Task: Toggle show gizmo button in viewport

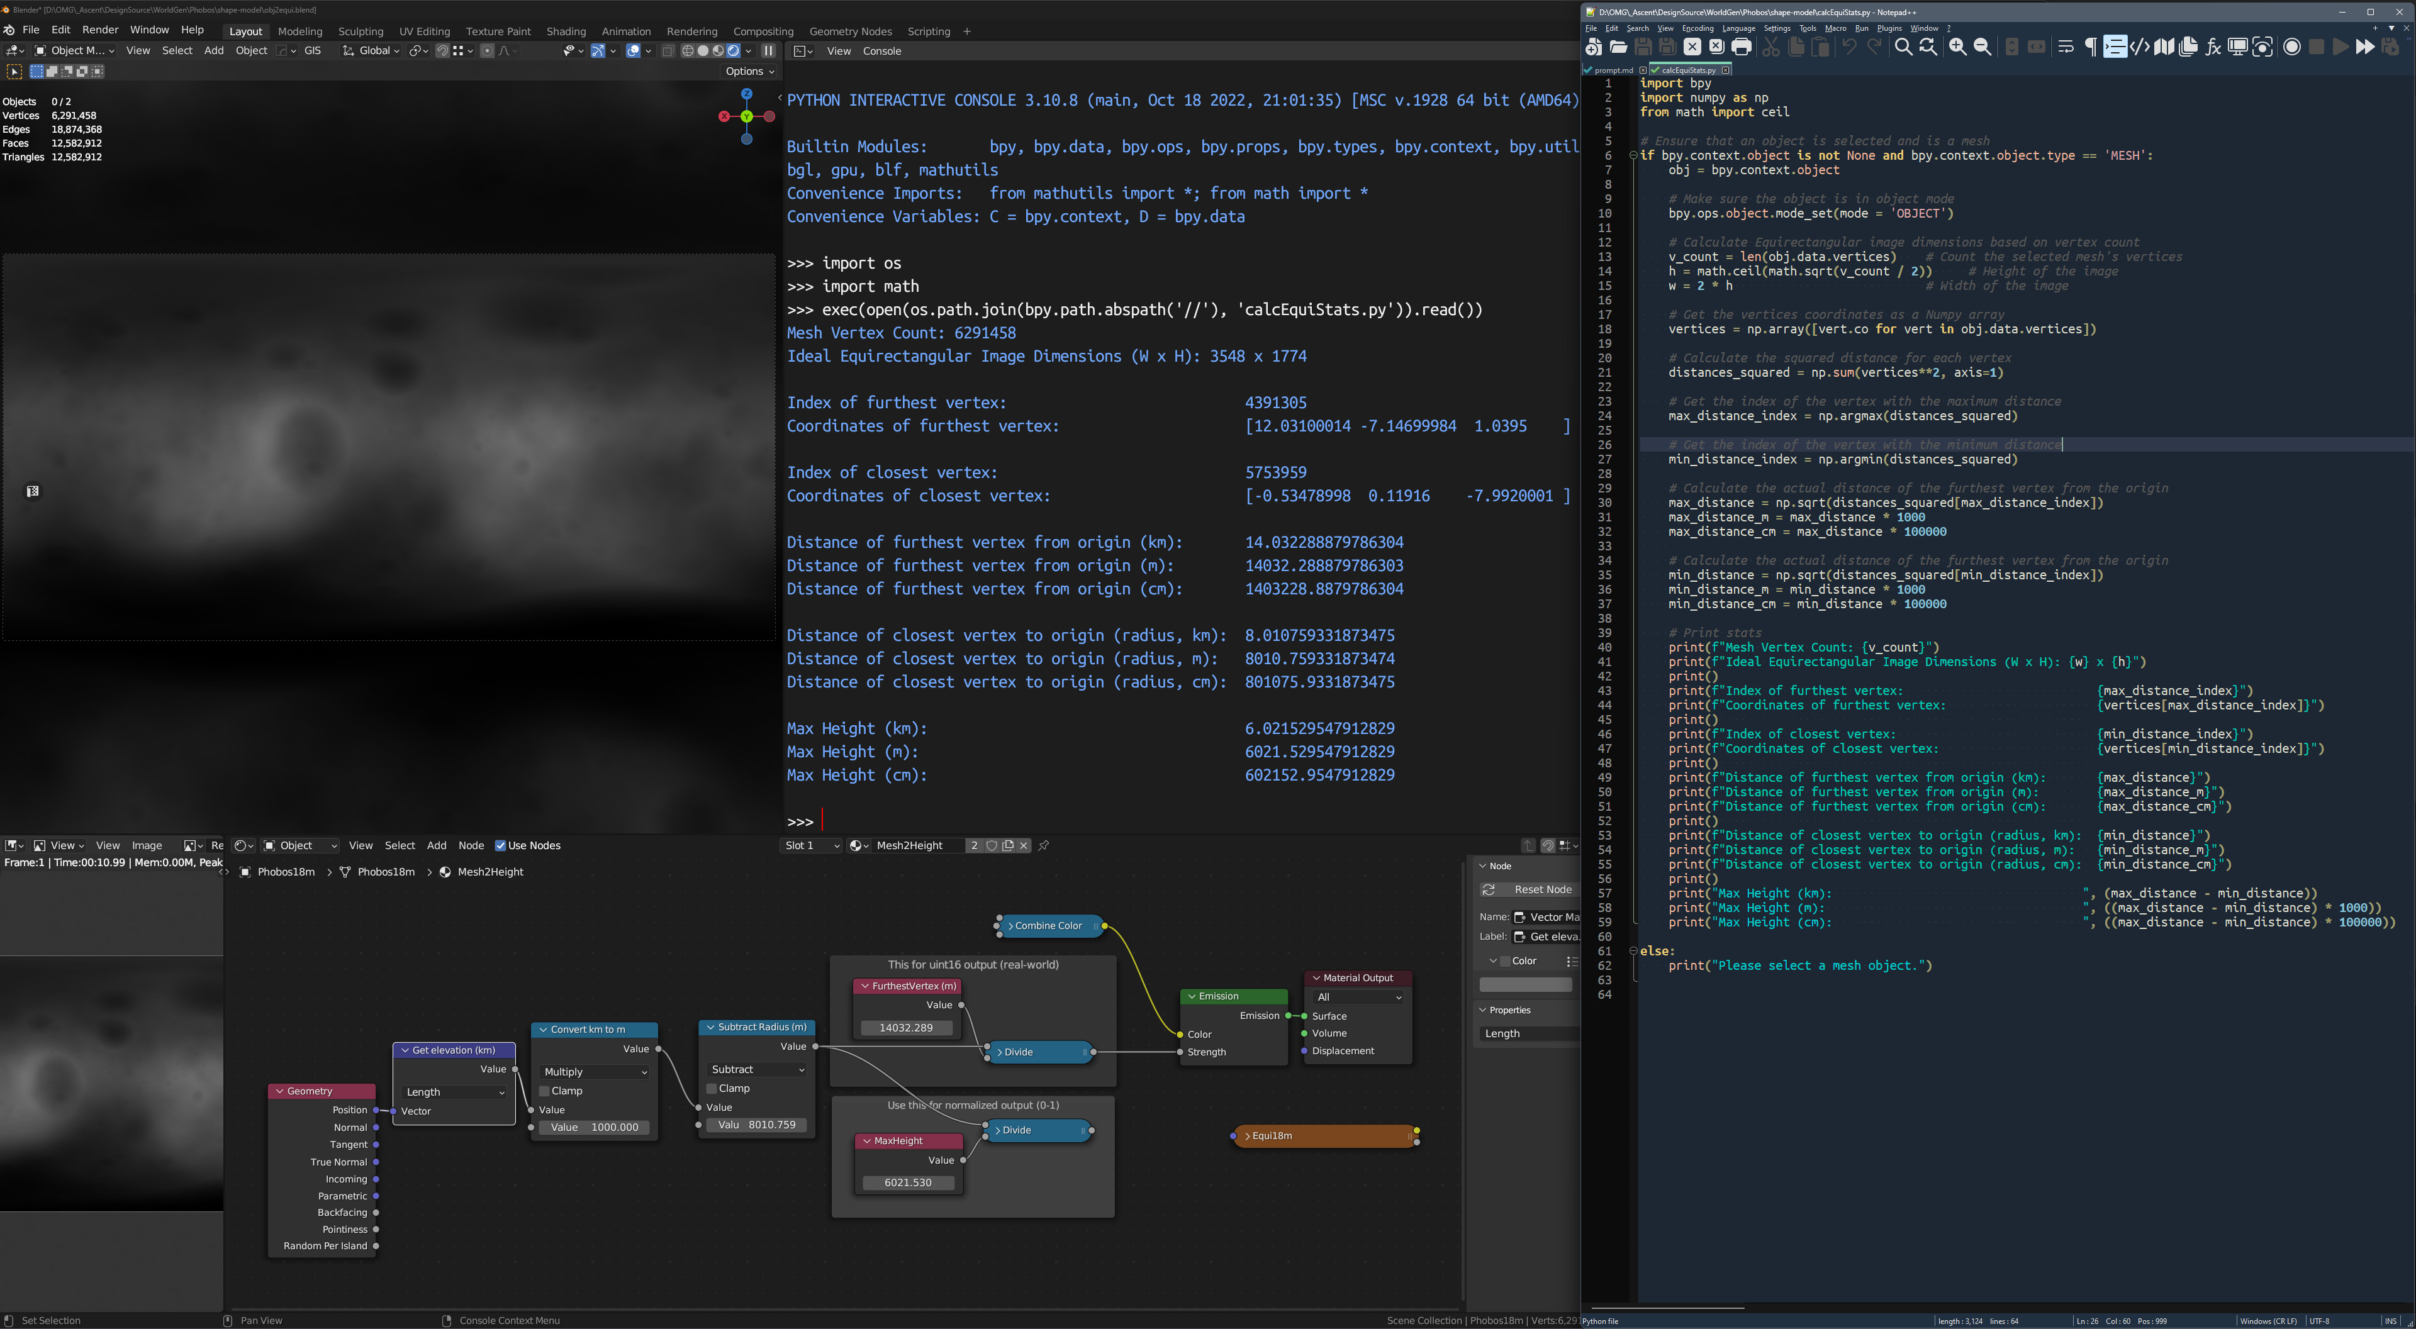Action: point(598,51)
